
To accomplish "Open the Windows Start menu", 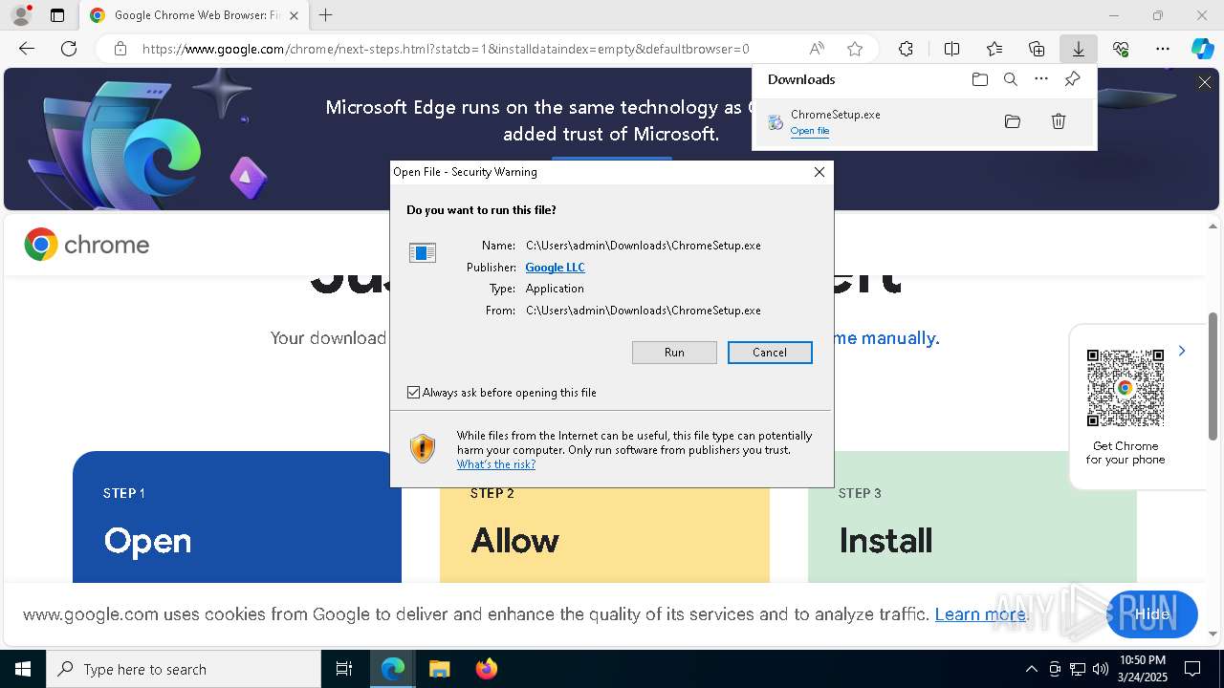I will tap(23, 669).
